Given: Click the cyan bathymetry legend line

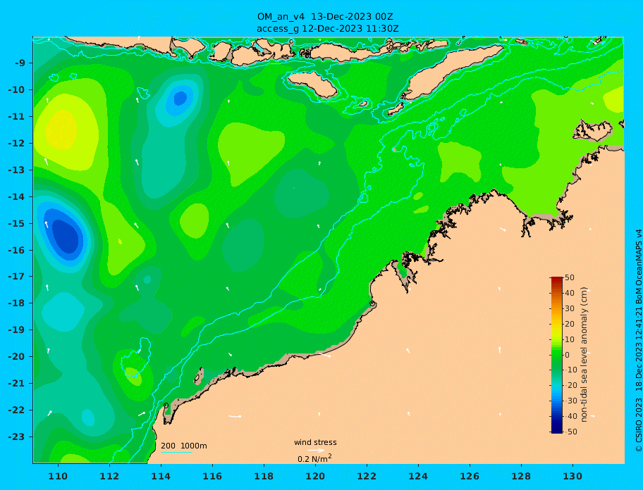Looking at the screenshot, I should click(176, 453).
